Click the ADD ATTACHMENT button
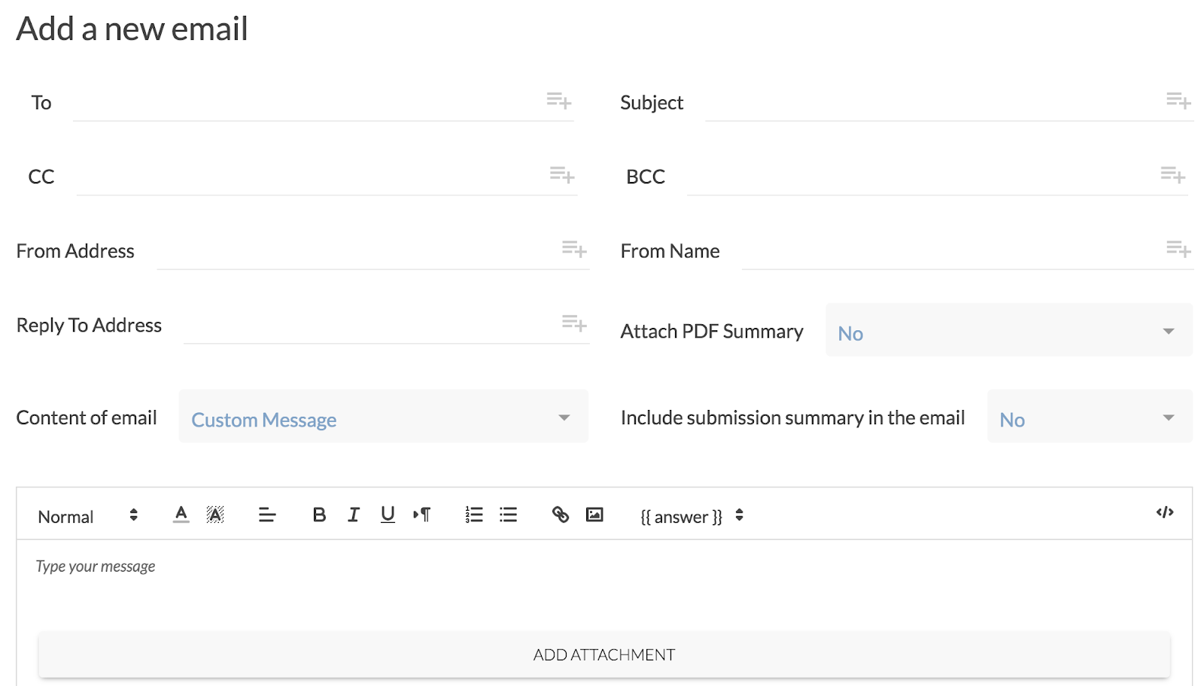 [x=604, y=654]
